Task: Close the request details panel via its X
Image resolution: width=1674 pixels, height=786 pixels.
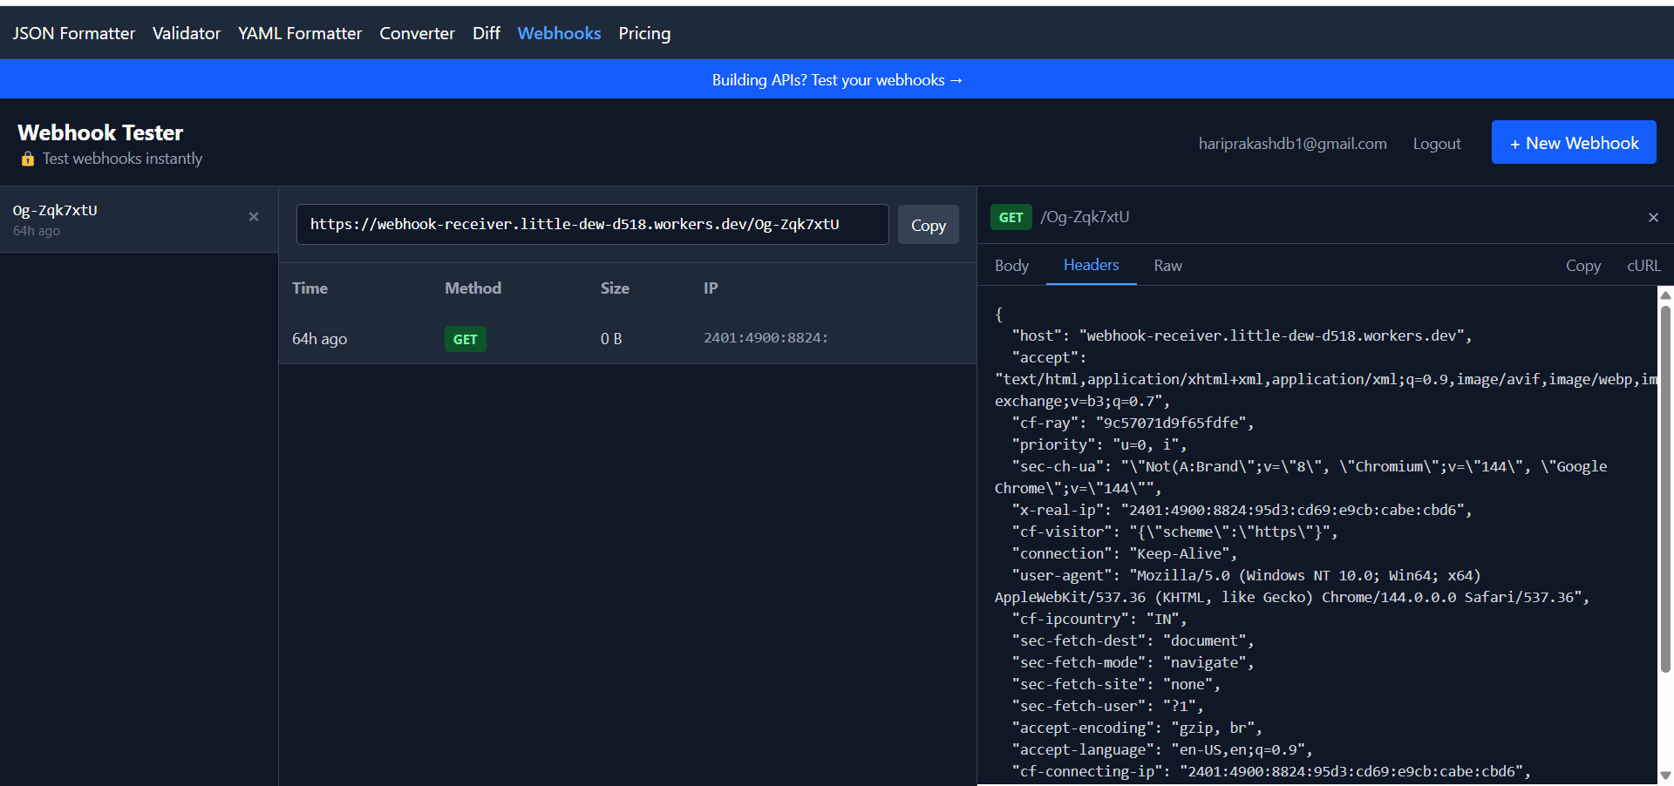Action: [1653, 217]
